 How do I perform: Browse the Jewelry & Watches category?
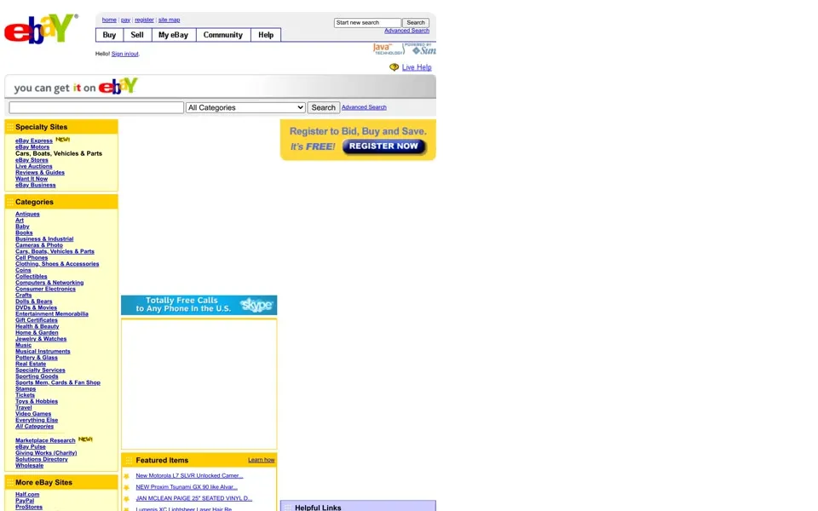click(41, 339)
